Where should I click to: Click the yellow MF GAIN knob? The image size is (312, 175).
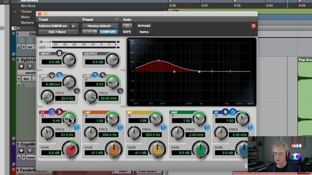tap(157, 150)
